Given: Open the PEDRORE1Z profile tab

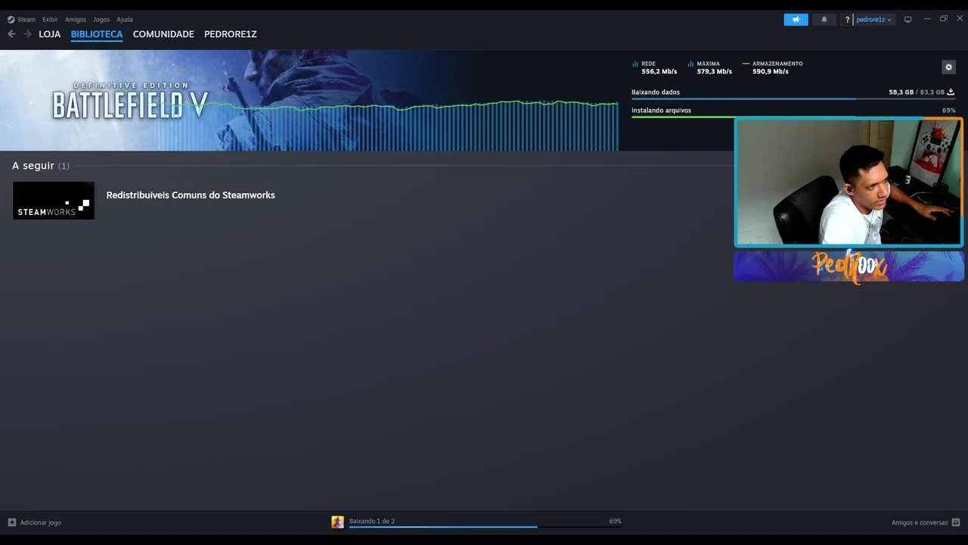Looking at the screenshot, I should click(231, 34).
